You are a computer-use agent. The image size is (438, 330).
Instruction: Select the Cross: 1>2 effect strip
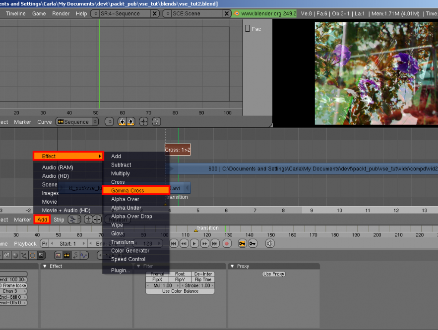coord(178,150)
